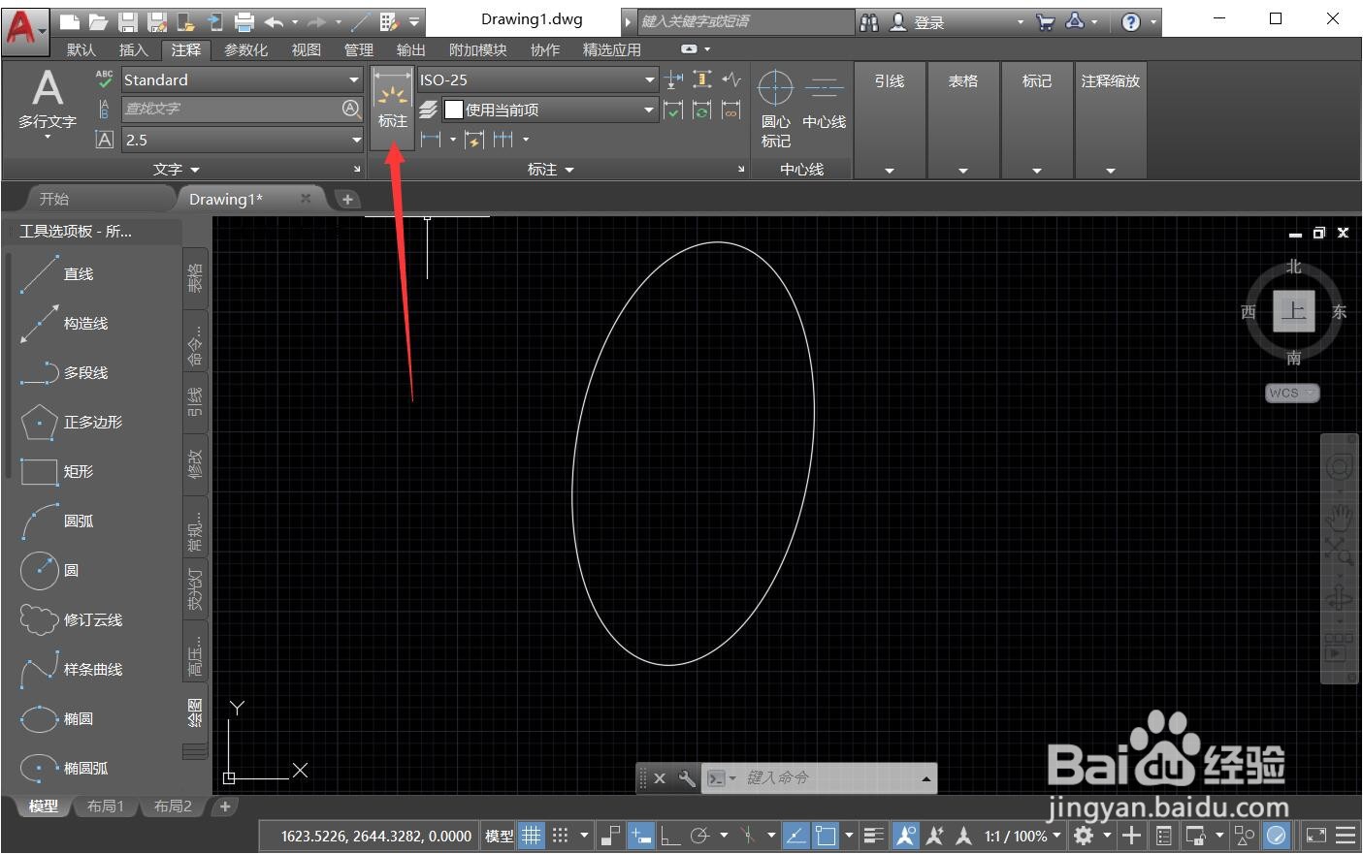Open the 使用当前项 layer dropdown

(650, 110)
